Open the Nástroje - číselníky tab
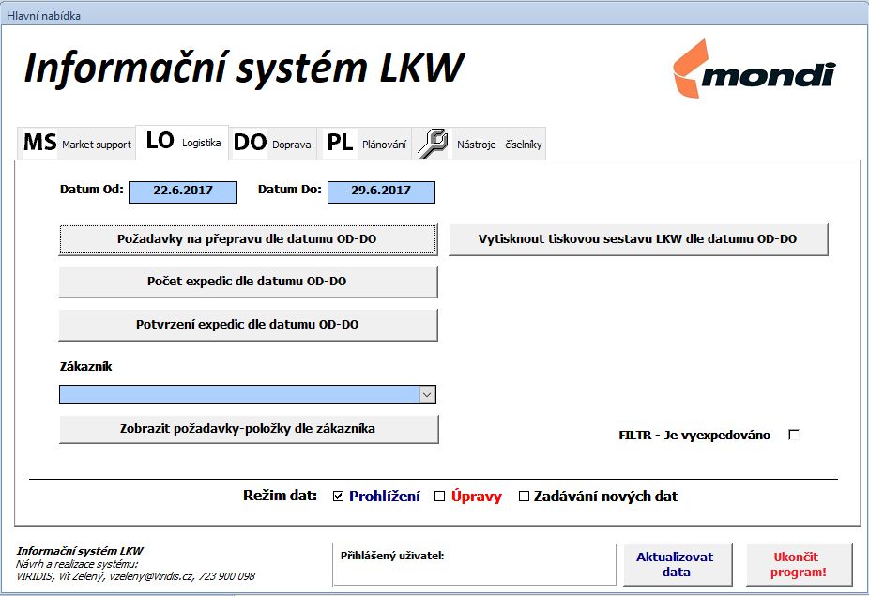Screen dimensions: 869x596 pyautogui.click(x=480, y=144)
